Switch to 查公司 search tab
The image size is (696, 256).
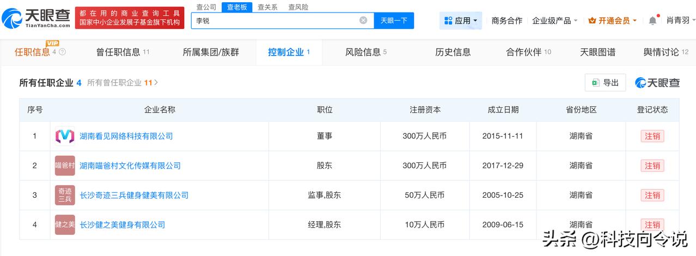206,7
